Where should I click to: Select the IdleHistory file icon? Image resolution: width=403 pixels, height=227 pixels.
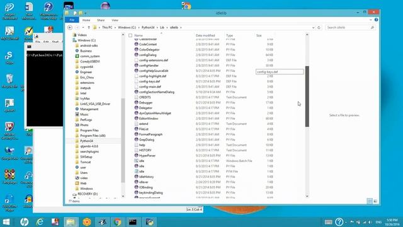tap(136, 177)
